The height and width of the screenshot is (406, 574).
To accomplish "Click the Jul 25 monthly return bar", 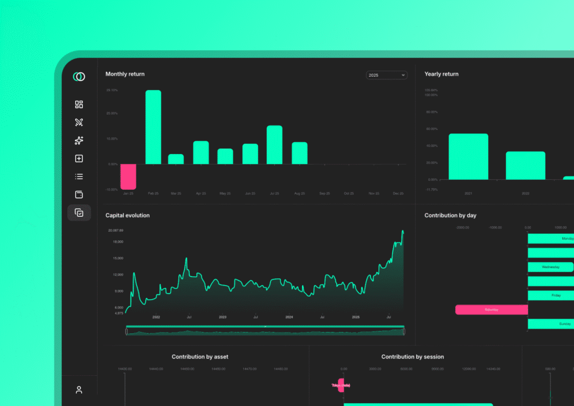I will pyautogui.click(x=274, y=144).
